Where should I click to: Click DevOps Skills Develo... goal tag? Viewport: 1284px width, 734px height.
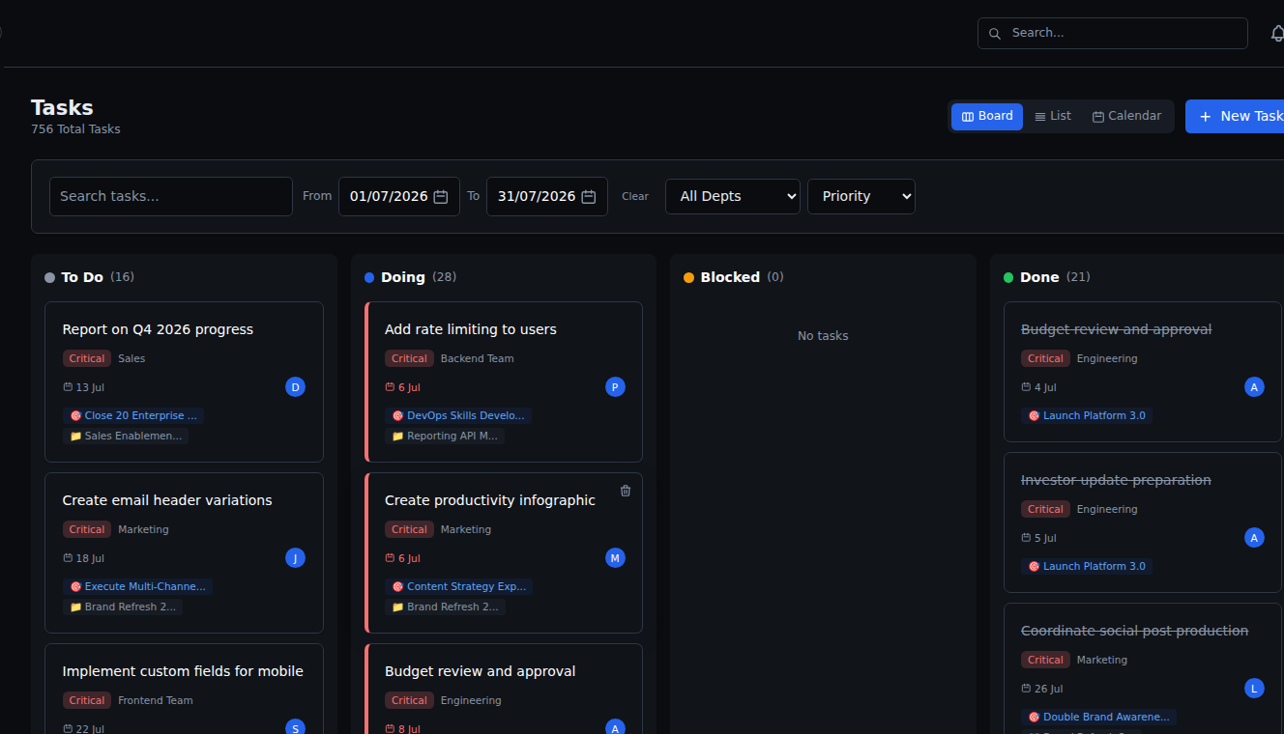pyautogui.click(x=458, y=415)
